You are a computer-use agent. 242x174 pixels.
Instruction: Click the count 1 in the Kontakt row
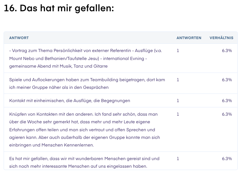[178, 101]
